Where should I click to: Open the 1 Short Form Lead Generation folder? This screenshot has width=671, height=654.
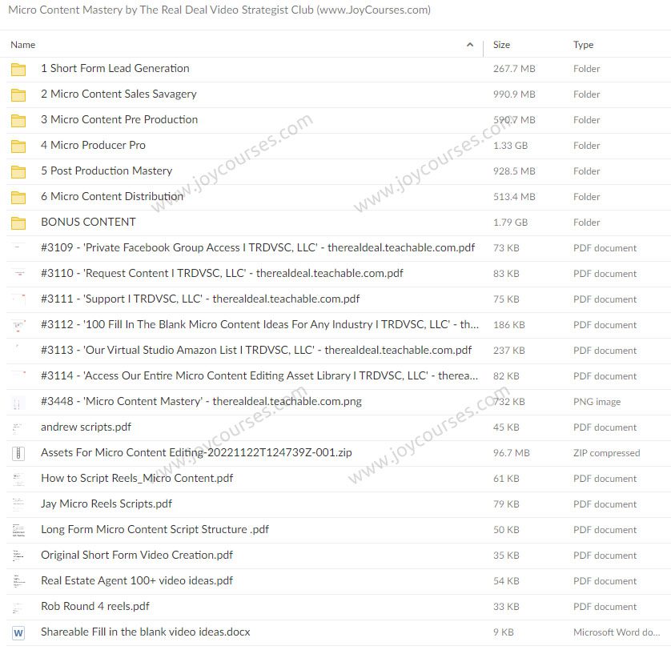coord(115,68)
